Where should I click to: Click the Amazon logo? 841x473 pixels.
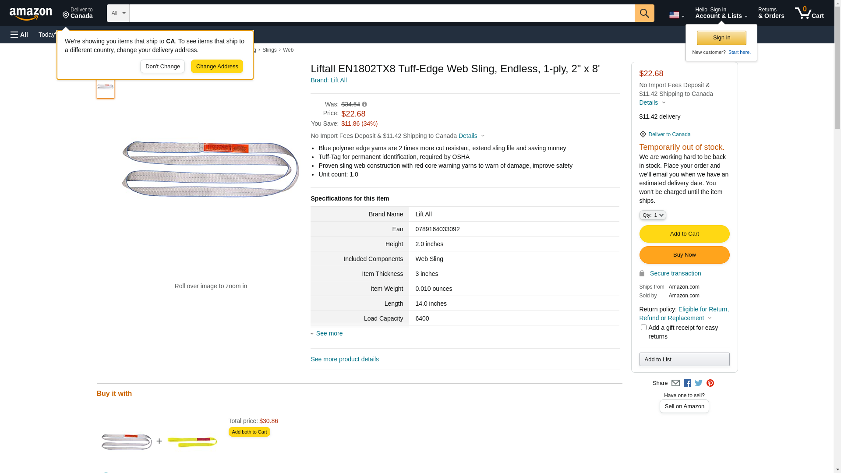click(31, 14)
